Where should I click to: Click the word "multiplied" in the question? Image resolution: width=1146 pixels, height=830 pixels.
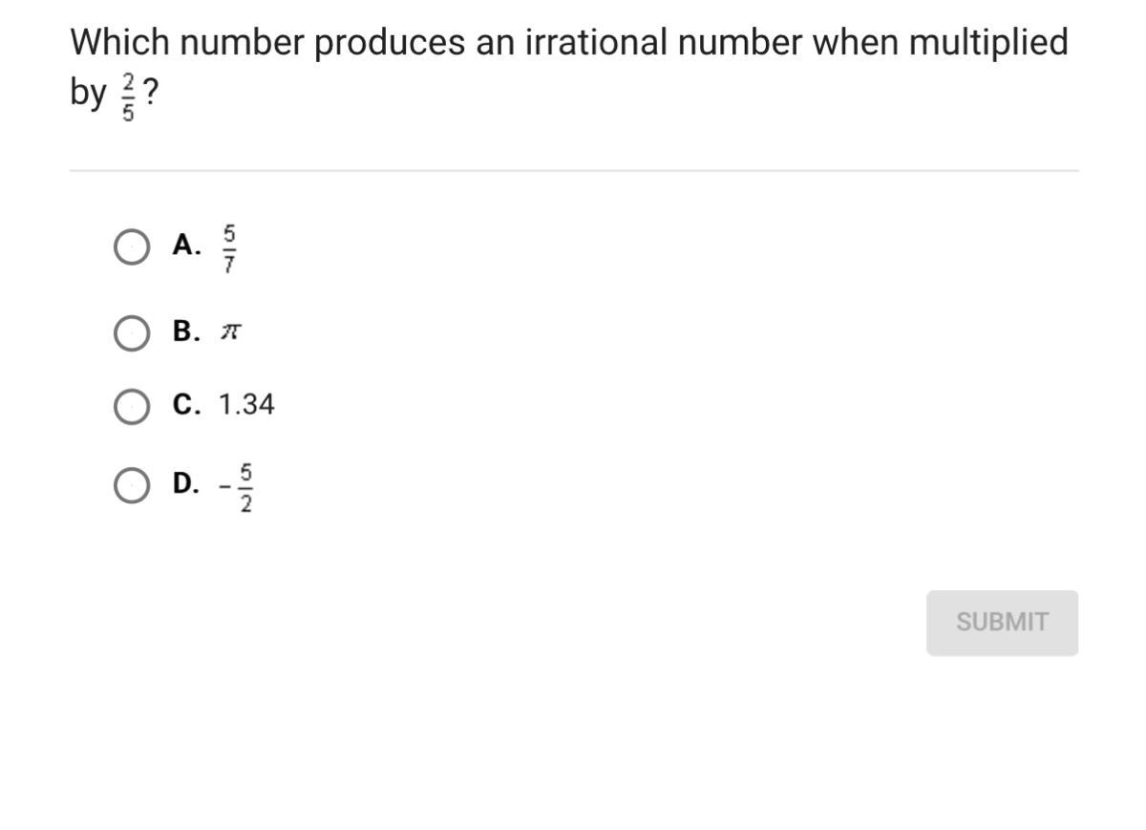click(987, 45)
